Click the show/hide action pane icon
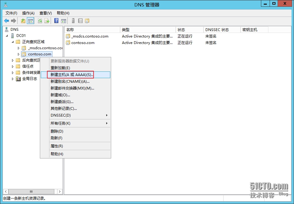Viewport: 294px width, 204px height. coord(64,21)
